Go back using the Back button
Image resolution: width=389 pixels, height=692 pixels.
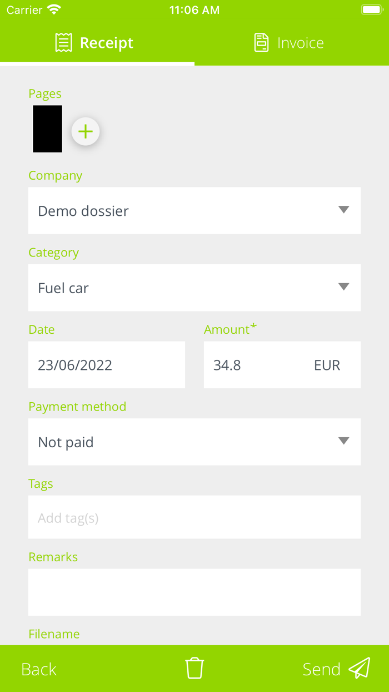39,669
